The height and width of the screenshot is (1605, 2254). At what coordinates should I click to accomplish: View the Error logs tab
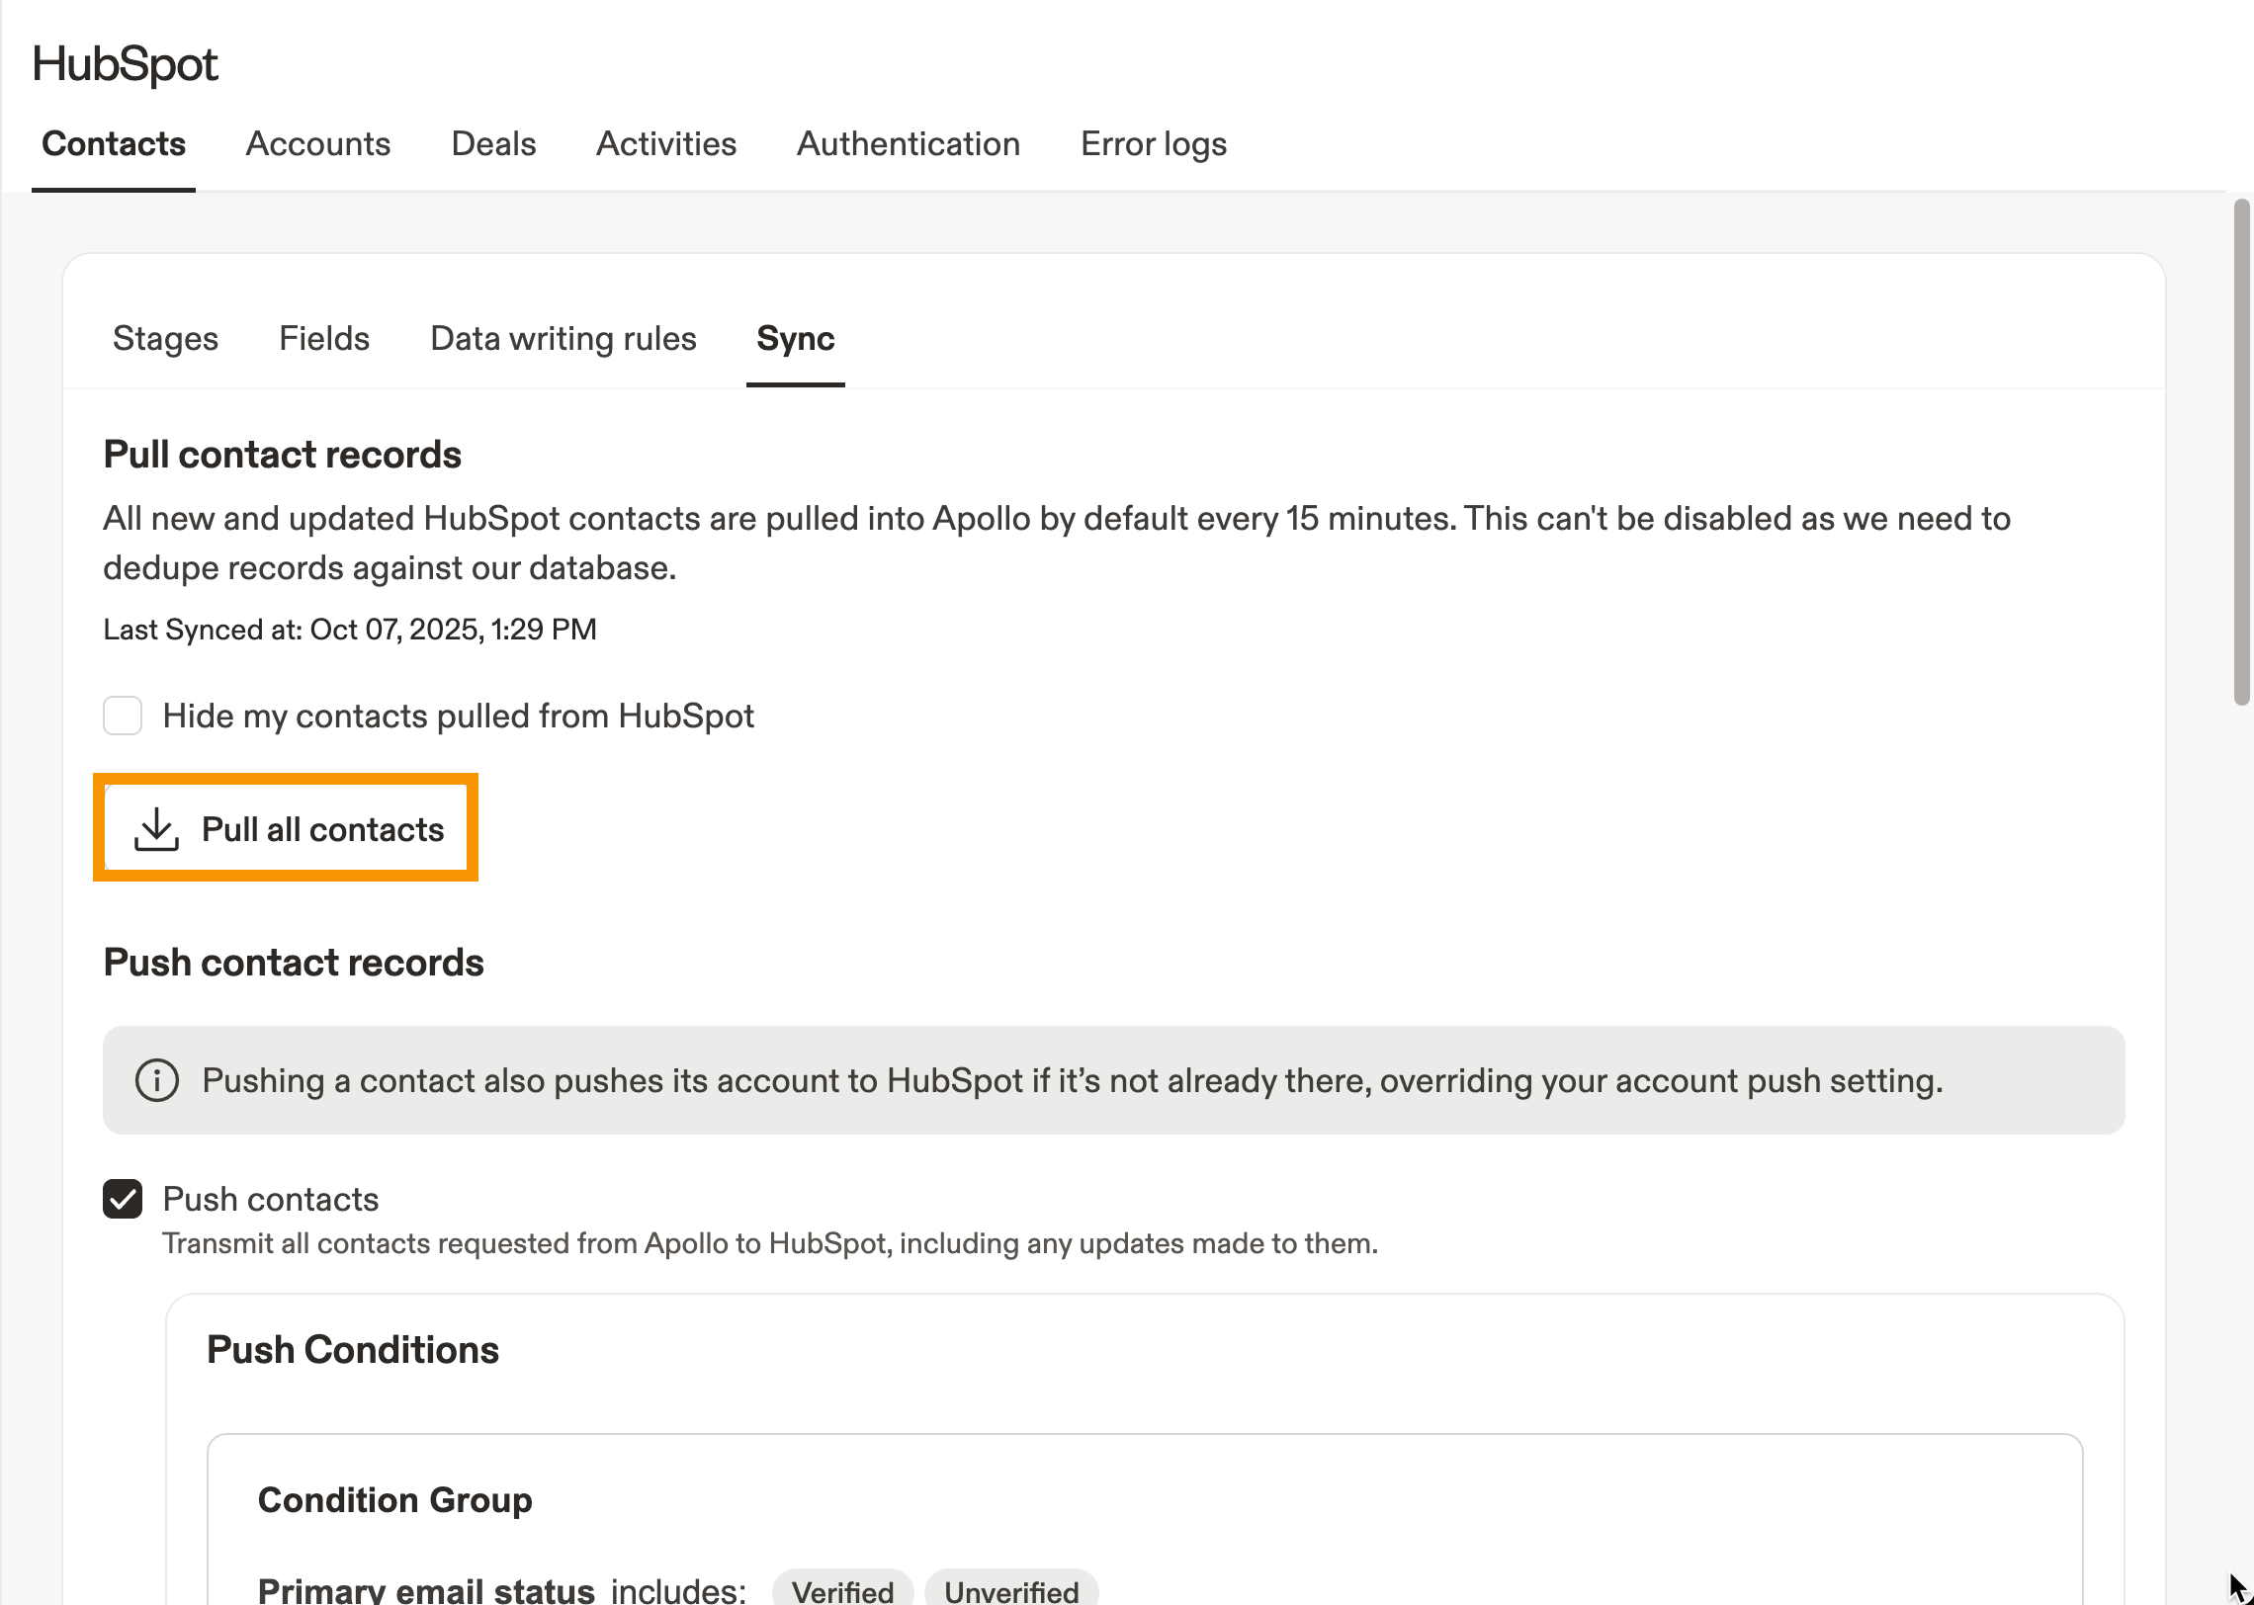1153,144
